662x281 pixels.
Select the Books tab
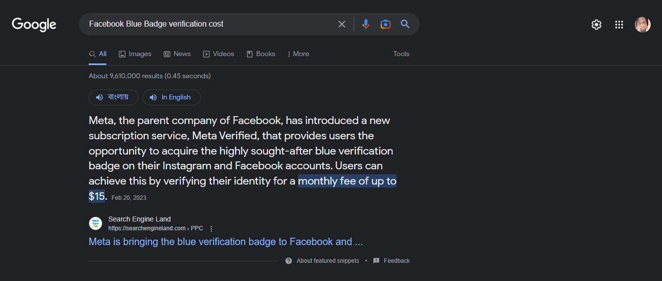coord(261,54)
